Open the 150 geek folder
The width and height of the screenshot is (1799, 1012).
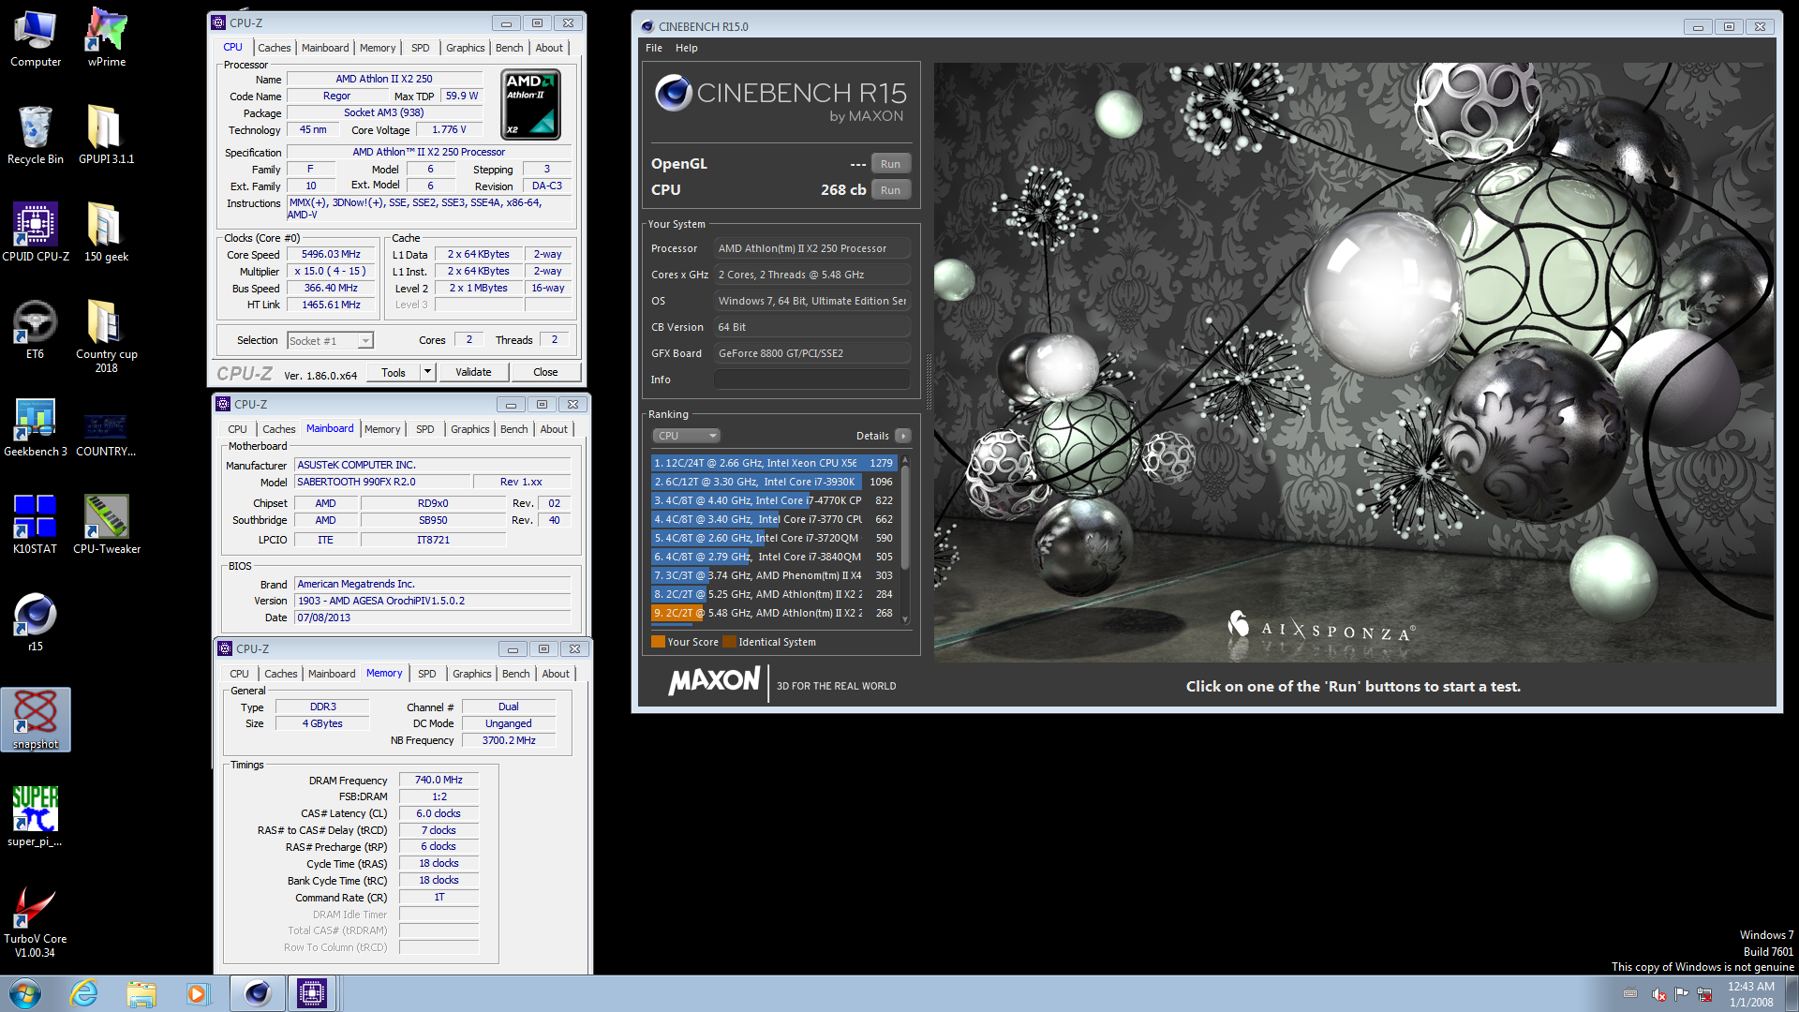(x=107, y=233)
